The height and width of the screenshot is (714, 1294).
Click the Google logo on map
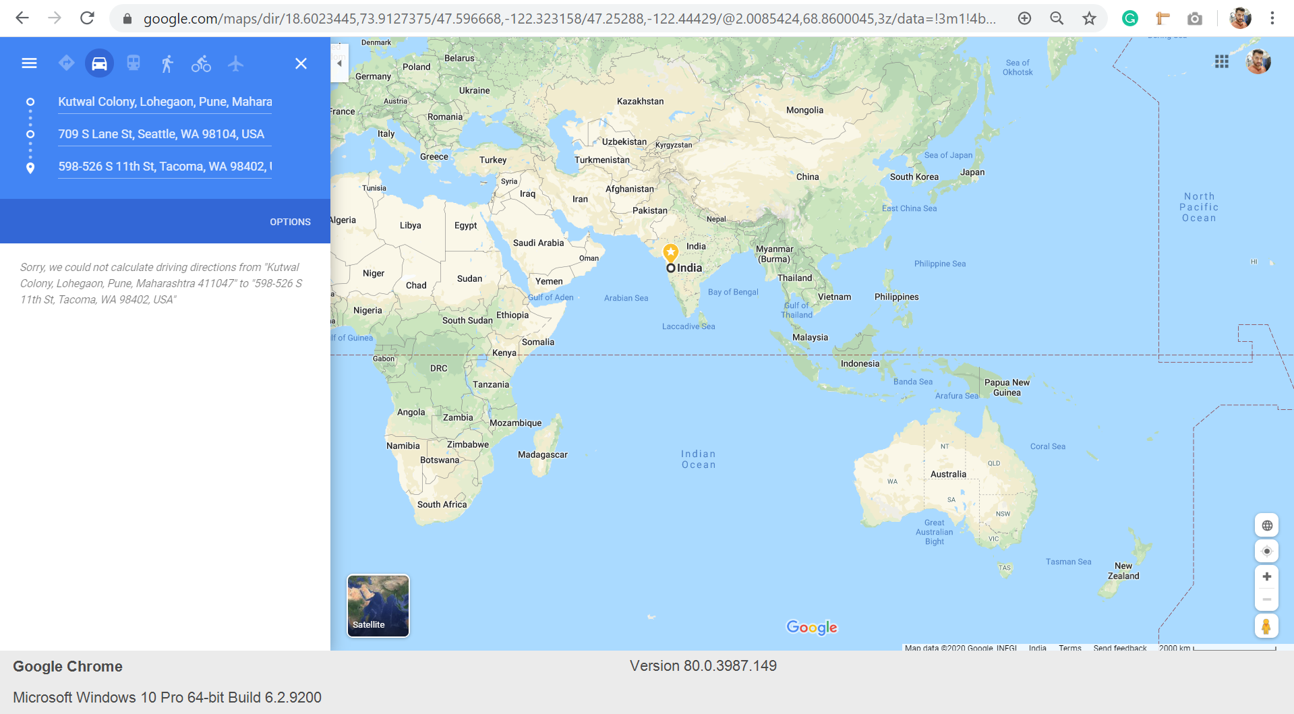[812, 628]
